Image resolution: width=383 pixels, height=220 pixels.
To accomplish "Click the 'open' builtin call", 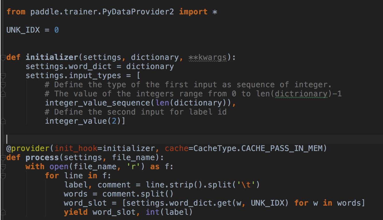I will point(59,167).
